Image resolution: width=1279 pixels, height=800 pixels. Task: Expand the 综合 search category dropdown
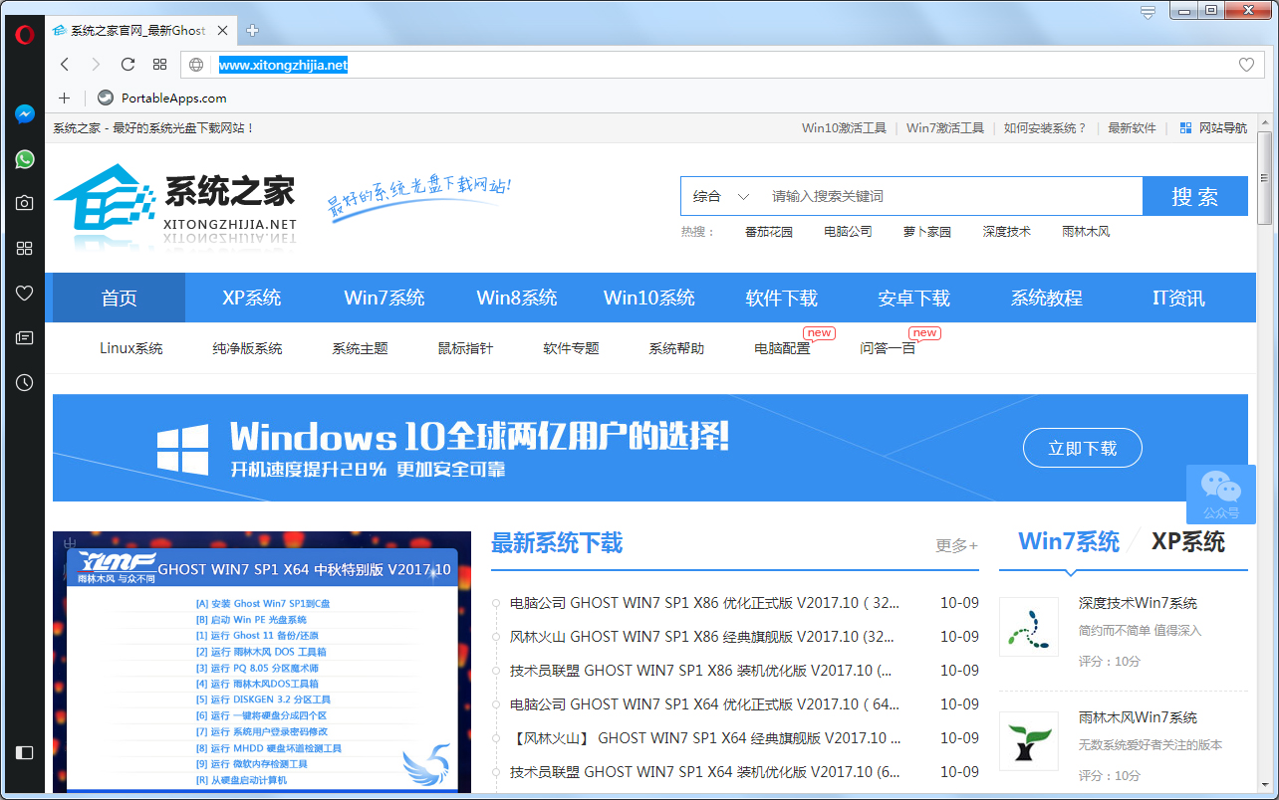point(721,196)
